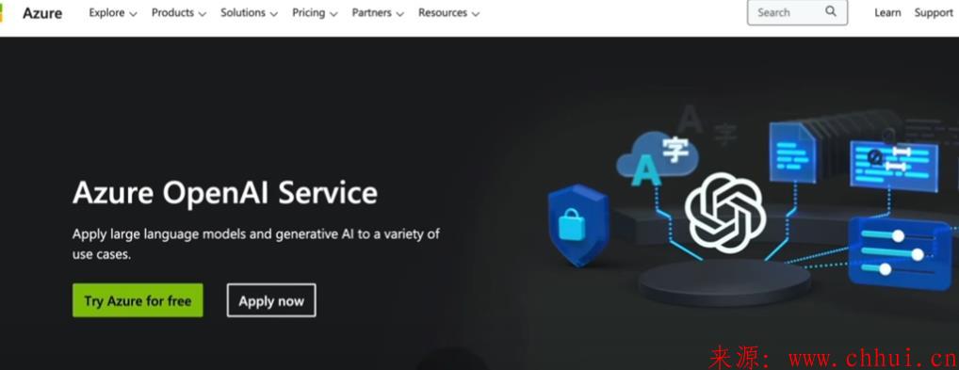This screenshot has height=370, width=959.
Task: Click the Azure brand link
Action: point(42,13)
